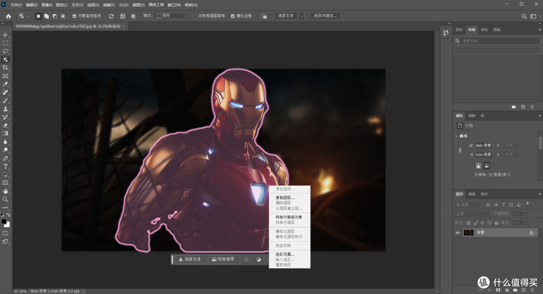
Task: Select the Frame tool
Action: (x=5, y=76)
